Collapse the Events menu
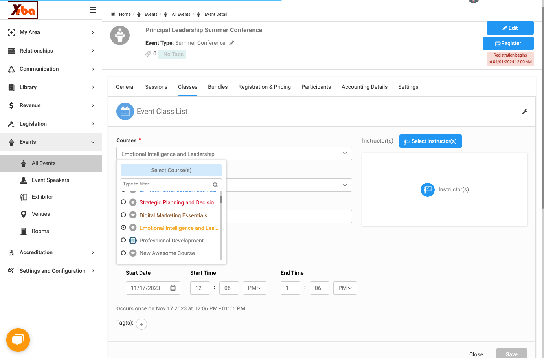Viewport: 544px width, 358px height. pos(51,142)
